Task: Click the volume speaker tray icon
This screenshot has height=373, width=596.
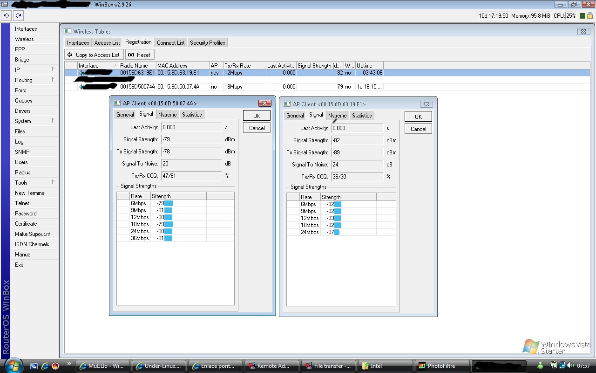Action: pyautogui.click(x=570, y=366)
